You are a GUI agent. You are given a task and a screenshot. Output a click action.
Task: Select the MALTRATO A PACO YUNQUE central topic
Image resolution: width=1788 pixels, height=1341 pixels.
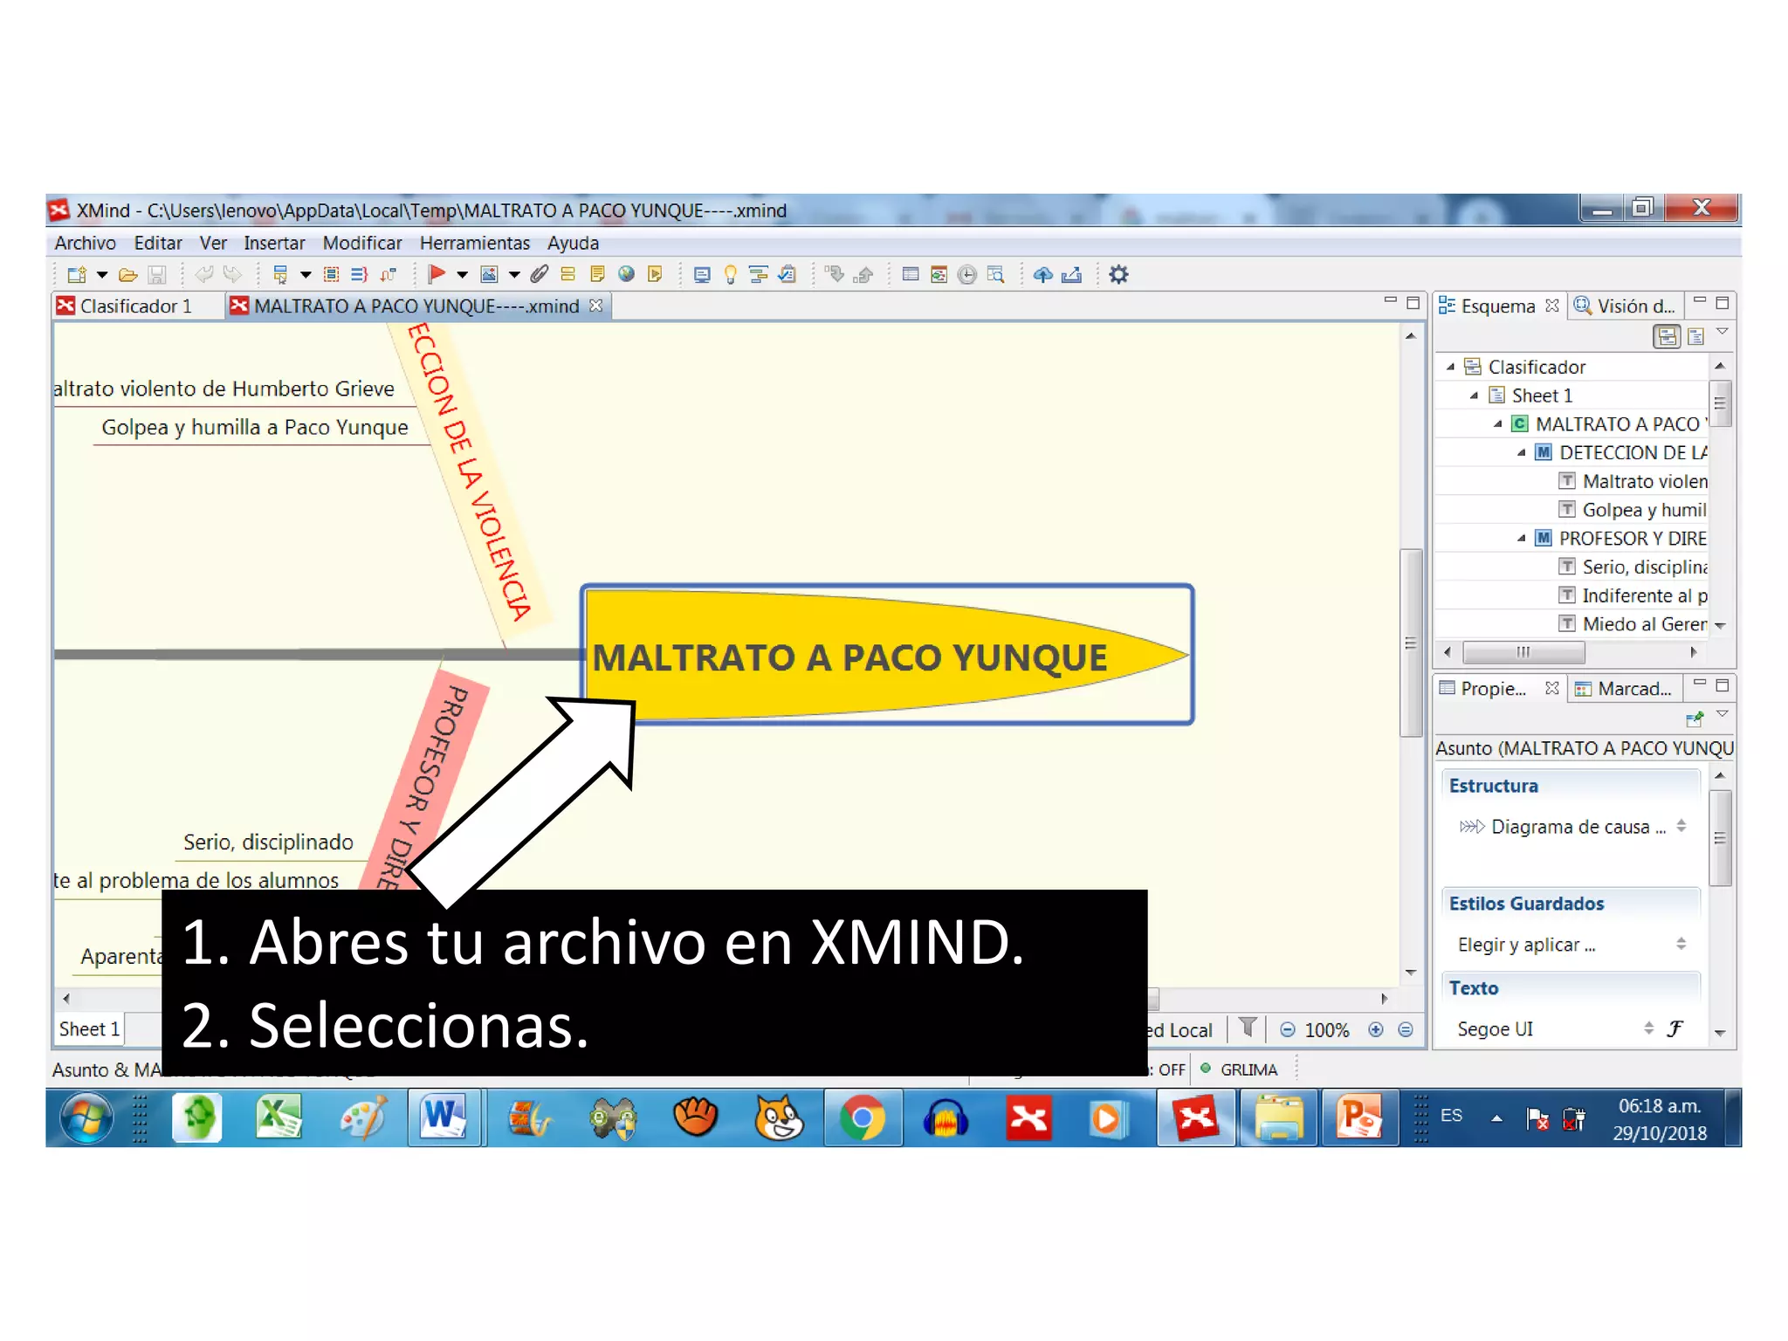(x=887, y=655)
